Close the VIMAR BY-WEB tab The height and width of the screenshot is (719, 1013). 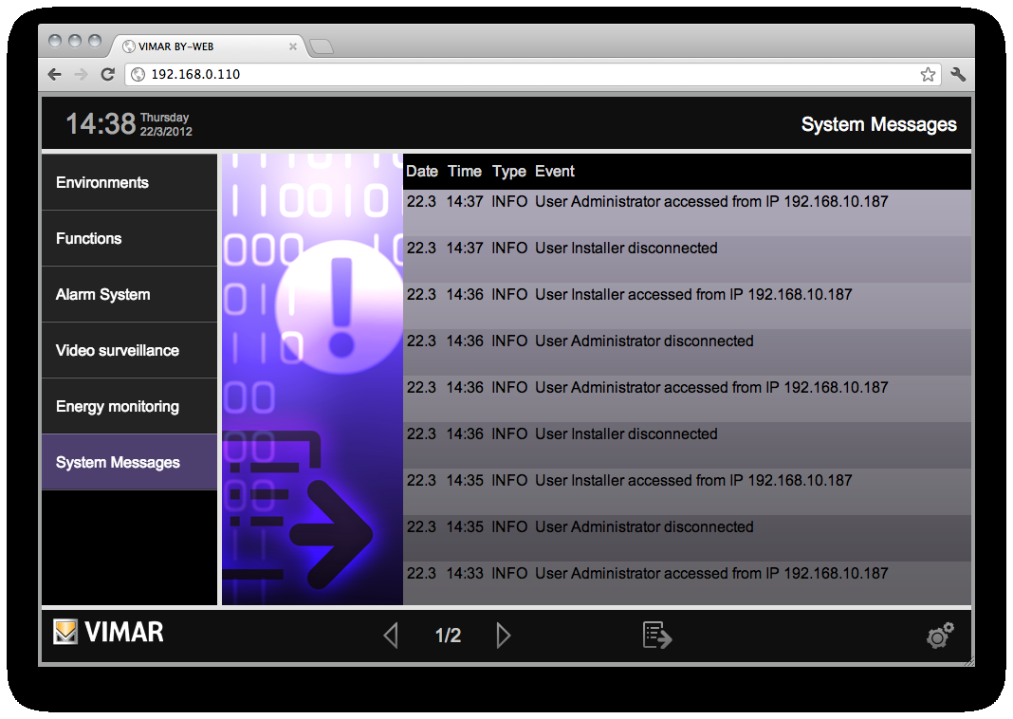click(x=293, y=46)
